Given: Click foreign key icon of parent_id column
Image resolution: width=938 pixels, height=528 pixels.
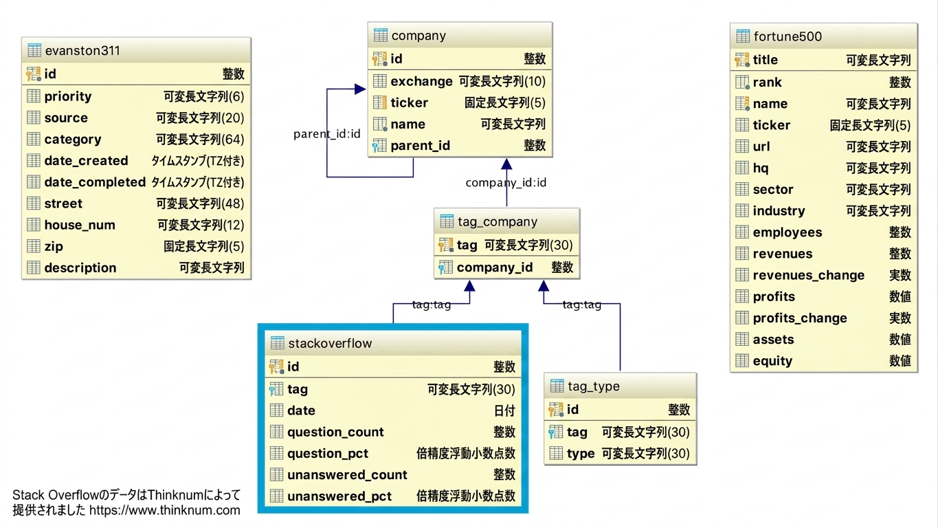Looking at the screenshot, I should [380, 146].
